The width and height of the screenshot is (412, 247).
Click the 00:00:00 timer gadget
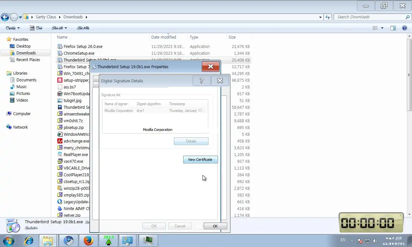pyautogui.click(x=371, y=223)
